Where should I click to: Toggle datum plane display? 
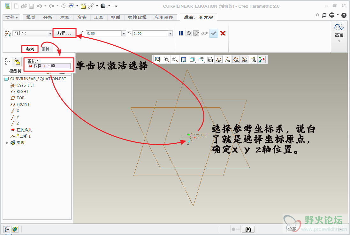(x=219, y=59)
